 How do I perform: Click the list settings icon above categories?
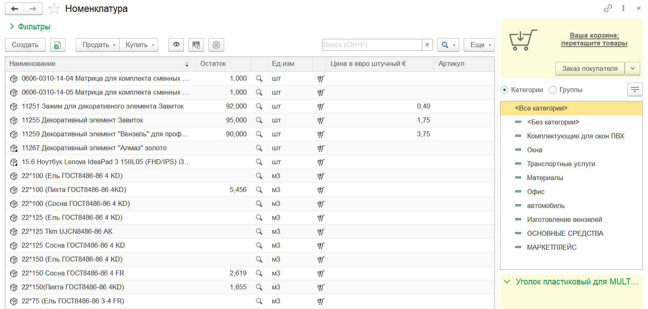point(634,90)
